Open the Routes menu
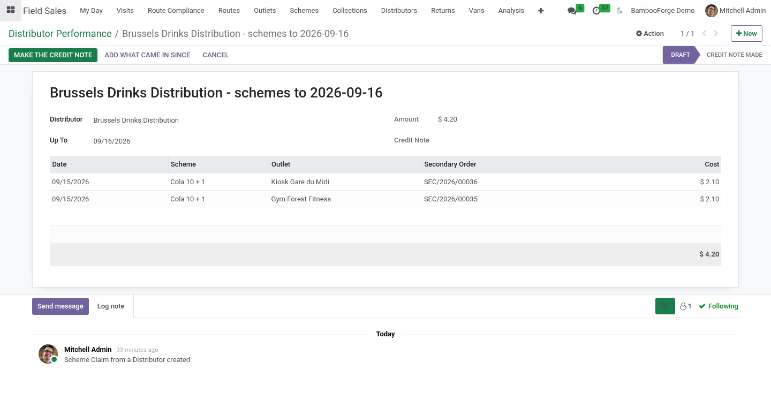The image size is (771, 407). [x=229, y=11]
